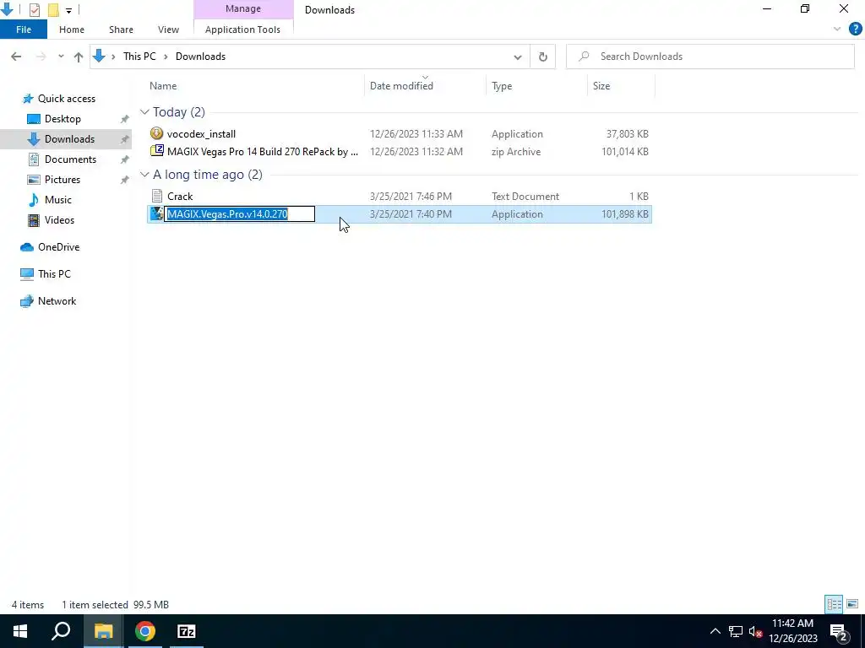Expand the ribbon with the chevron
This screenshot has width=865, height=648.
pyautogui.click(x=837, y=30)
